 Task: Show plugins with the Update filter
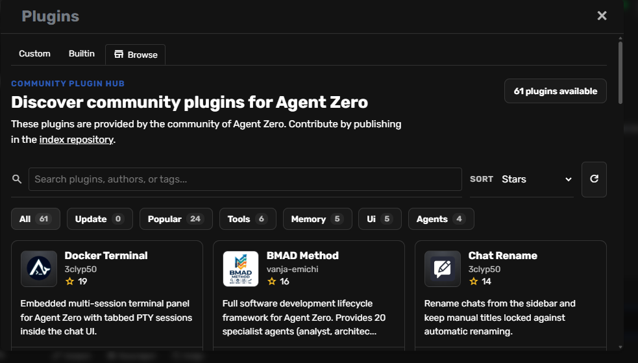99,219
